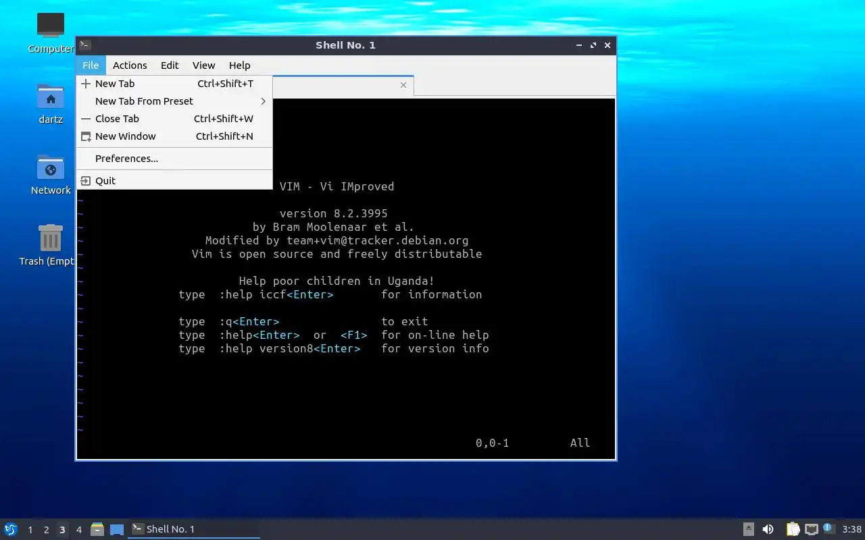Click the 3:38 clock
Screen dimensions: 865x540
[851, 529]
